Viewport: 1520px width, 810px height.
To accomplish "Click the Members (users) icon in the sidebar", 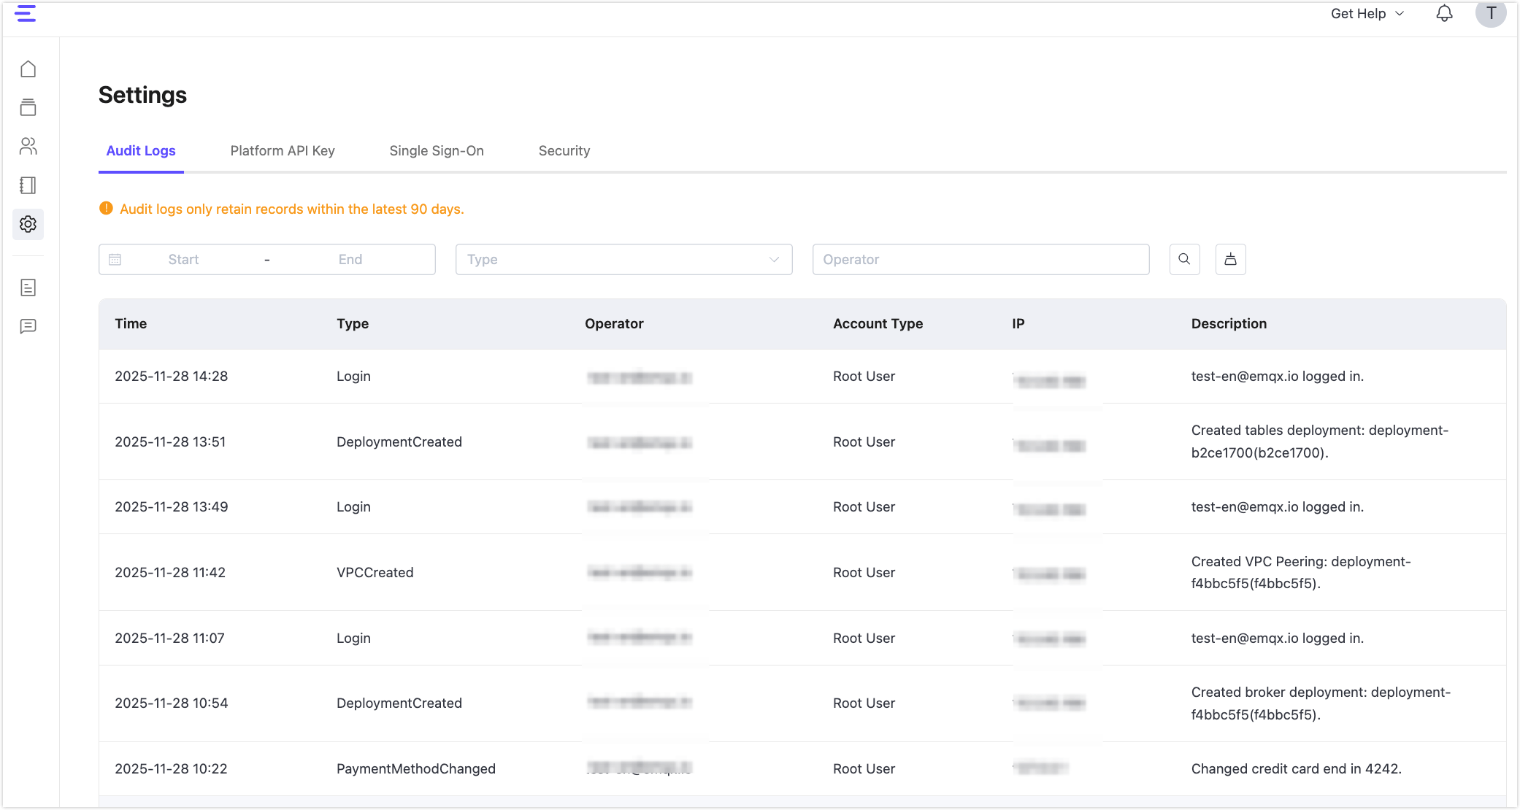I will (x=28, y=146).
